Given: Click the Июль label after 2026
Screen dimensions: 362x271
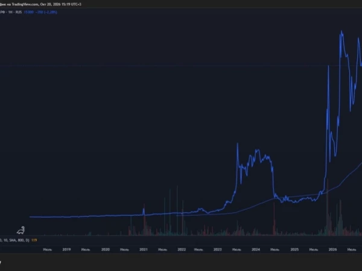Looking at the screenshot, I should (x=352, y=249).
